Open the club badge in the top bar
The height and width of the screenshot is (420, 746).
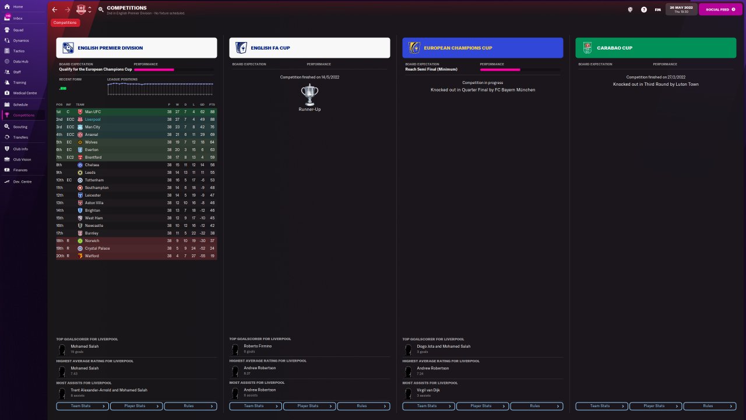[81, 9]
